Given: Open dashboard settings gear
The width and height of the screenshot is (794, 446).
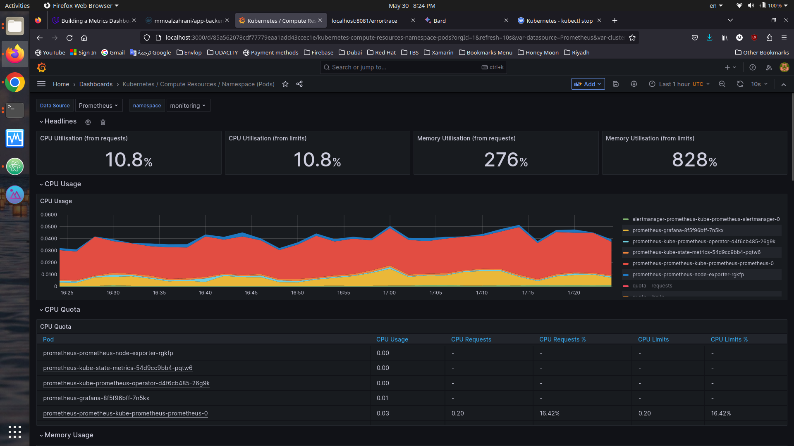Looking at the screenshot, I should pos(634,84).
